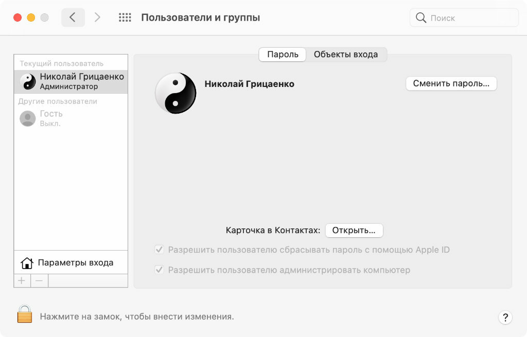527x337 pixels.
Task: Select Николай Грицаенко in user list
Action: 71,81
